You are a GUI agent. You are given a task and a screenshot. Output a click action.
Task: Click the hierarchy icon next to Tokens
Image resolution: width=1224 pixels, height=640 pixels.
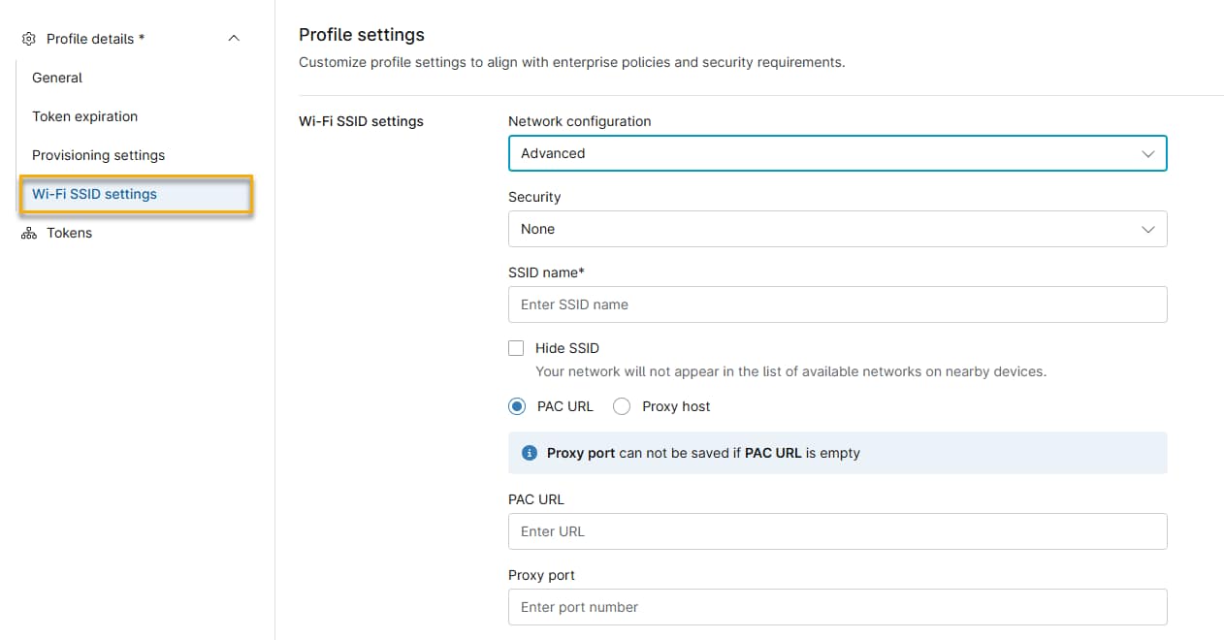click(x=28, y=233)
